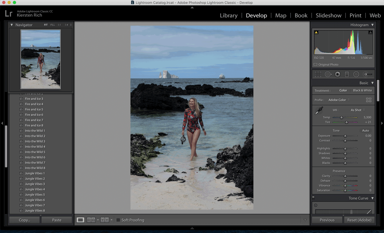Click the Tone Curve target adjustment tool
This screenshot has height=233, width=384.
(316, 205)
